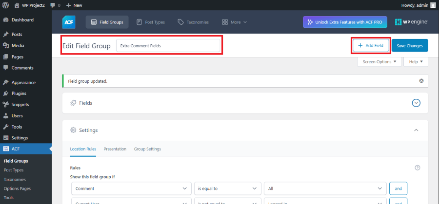Collapse the Settings panel
Viewport: 439px width, 204px height.
tap(416, 130)
